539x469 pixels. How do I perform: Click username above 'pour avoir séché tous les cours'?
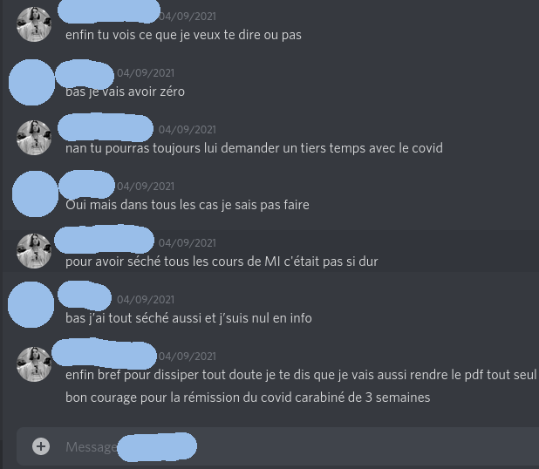point(104,240)
